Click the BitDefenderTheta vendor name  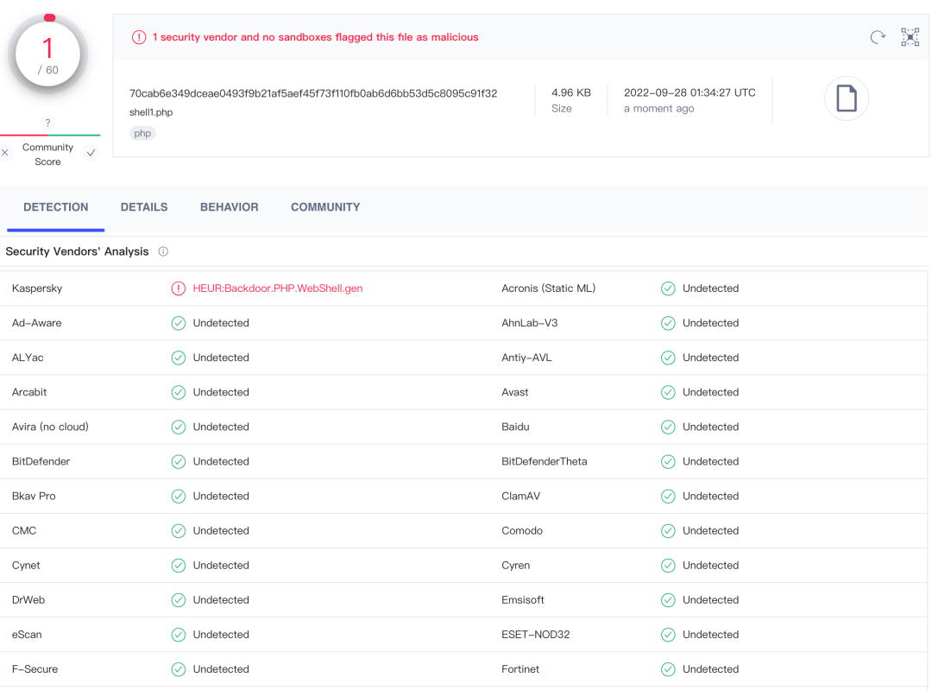pyautogui.click(x=545, y=462)
